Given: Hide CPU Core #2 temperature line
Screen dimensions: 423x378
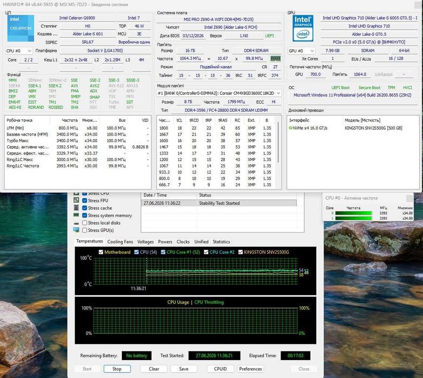Looking at the screenshot, I should (x=206, y=252).
